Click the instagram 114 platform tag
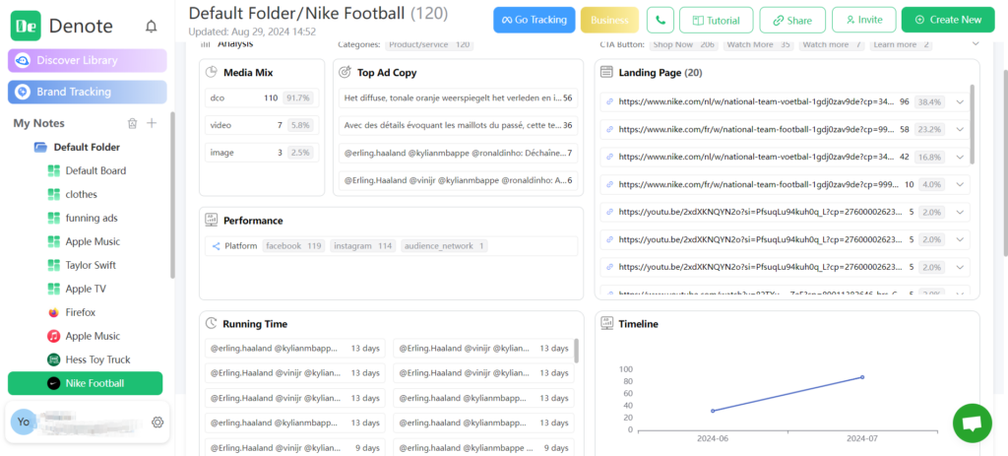 (363, 245)
